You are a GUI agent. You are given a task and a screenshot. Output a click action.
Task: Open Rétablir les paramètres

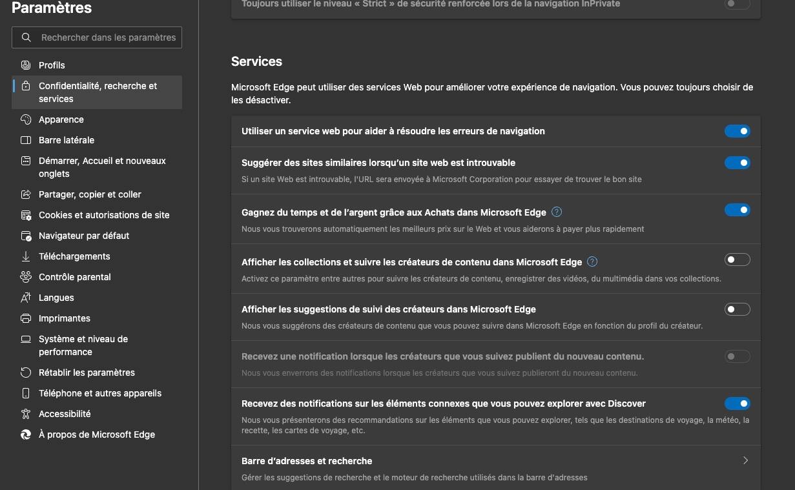tap(86, 373)
